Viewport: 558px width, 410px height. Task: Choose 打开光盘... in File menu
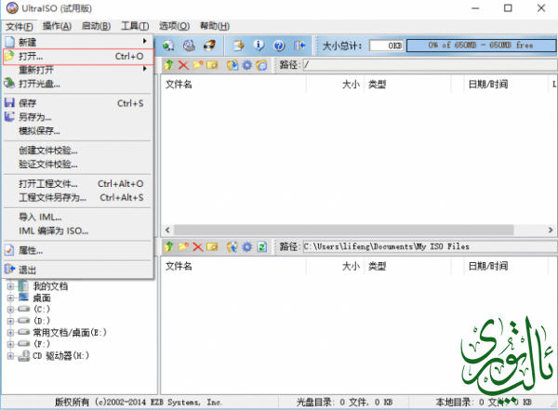tap(78, 84)
